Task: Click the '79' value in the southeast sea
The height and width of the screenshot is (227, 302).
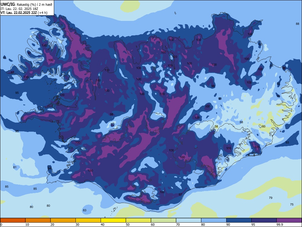Action: tap(271, 198)
